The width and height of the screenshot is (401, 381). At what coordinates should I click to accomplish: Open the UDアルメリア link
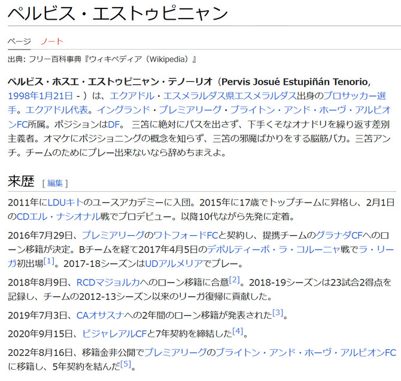coord(174,264)
